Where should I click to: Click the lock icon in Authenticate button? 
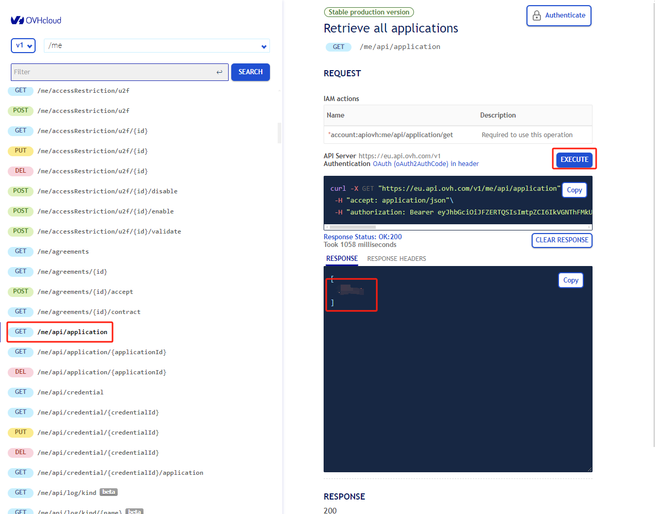click(x=537, y=15)
